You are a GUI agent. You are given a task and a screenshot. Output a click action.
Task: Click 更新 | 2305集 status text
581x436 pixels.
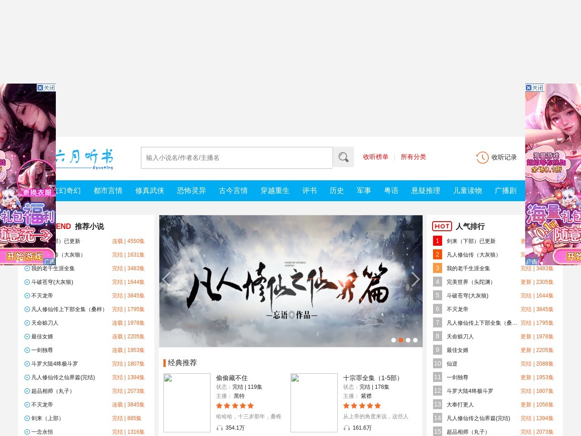pyautogui.click(x=537, y=282)
